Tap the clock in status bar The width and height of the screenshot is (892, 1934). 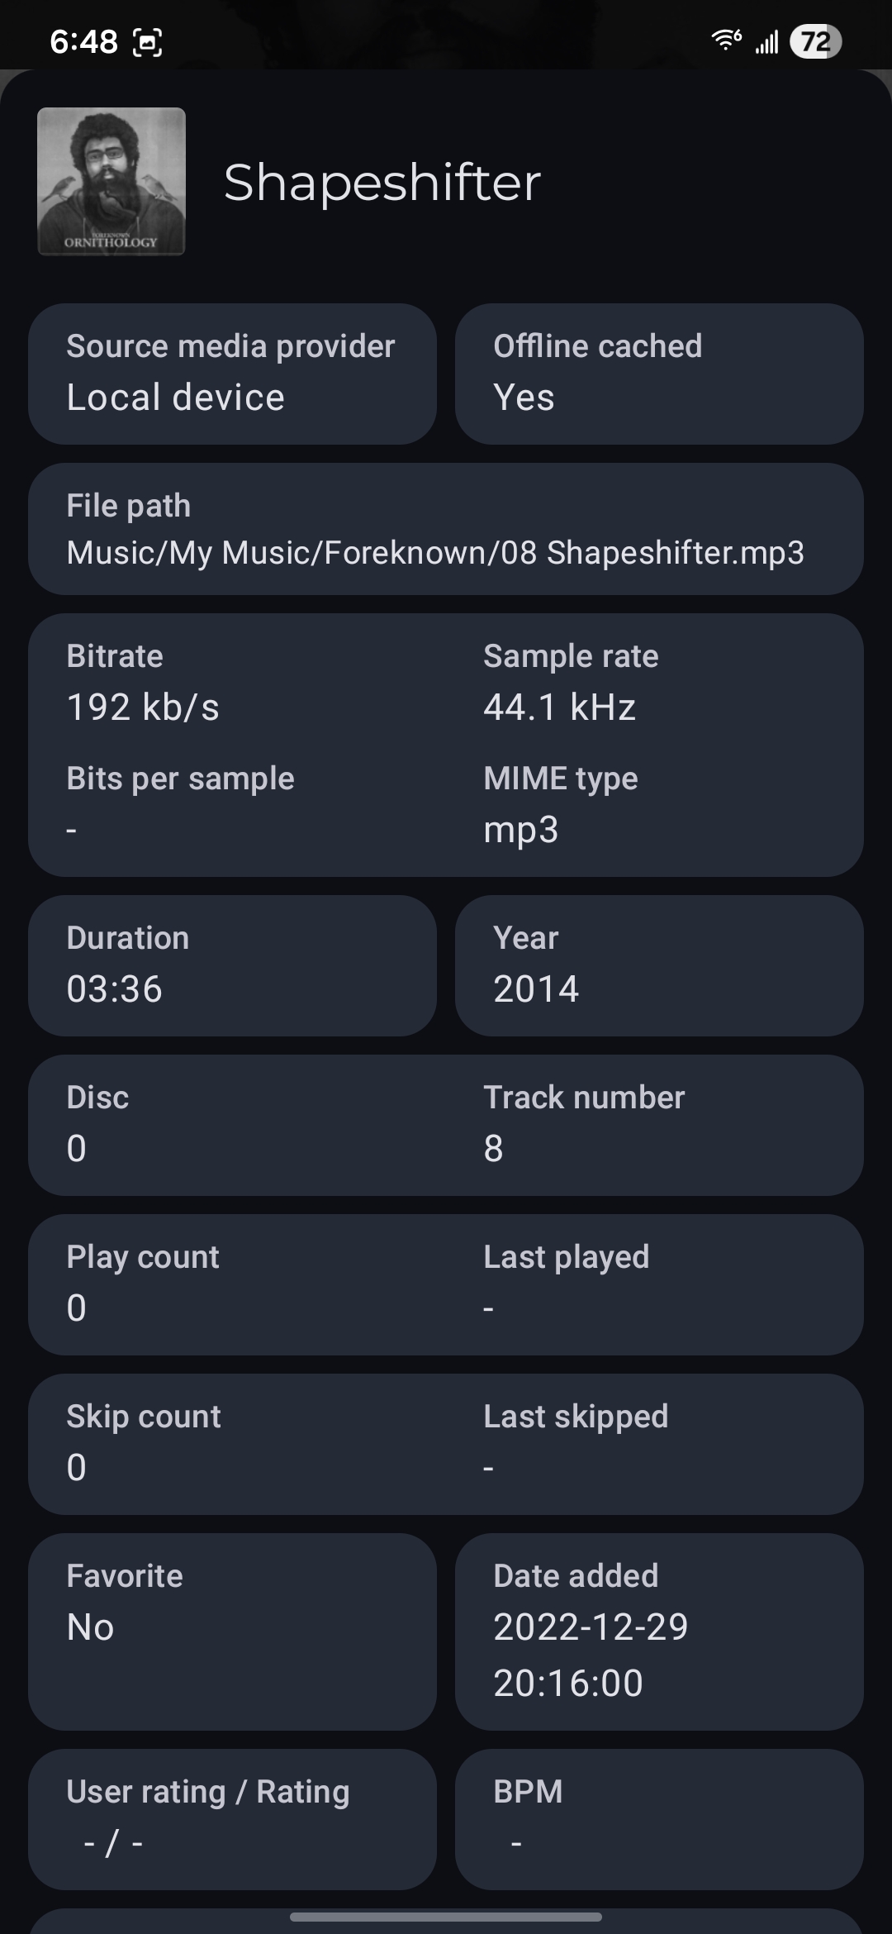tap(83, 41)
